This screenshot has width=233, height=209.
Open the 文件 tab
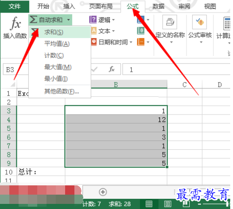(14, 6)
